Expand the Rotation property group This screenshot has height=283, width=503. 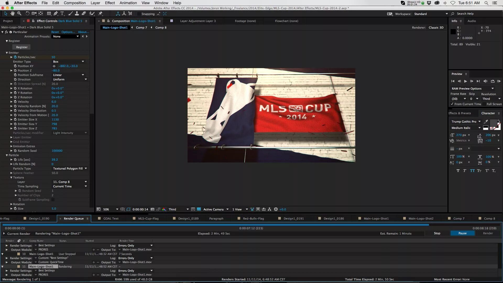tap(11, 204)
